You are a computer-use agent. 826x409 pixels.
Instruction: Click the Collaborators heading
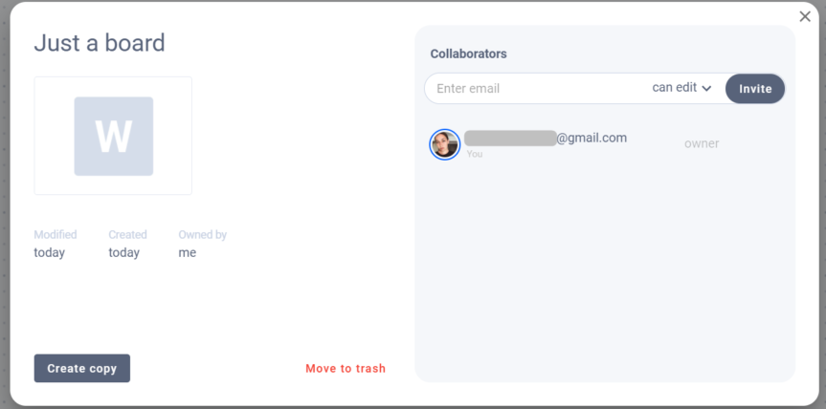468,54
